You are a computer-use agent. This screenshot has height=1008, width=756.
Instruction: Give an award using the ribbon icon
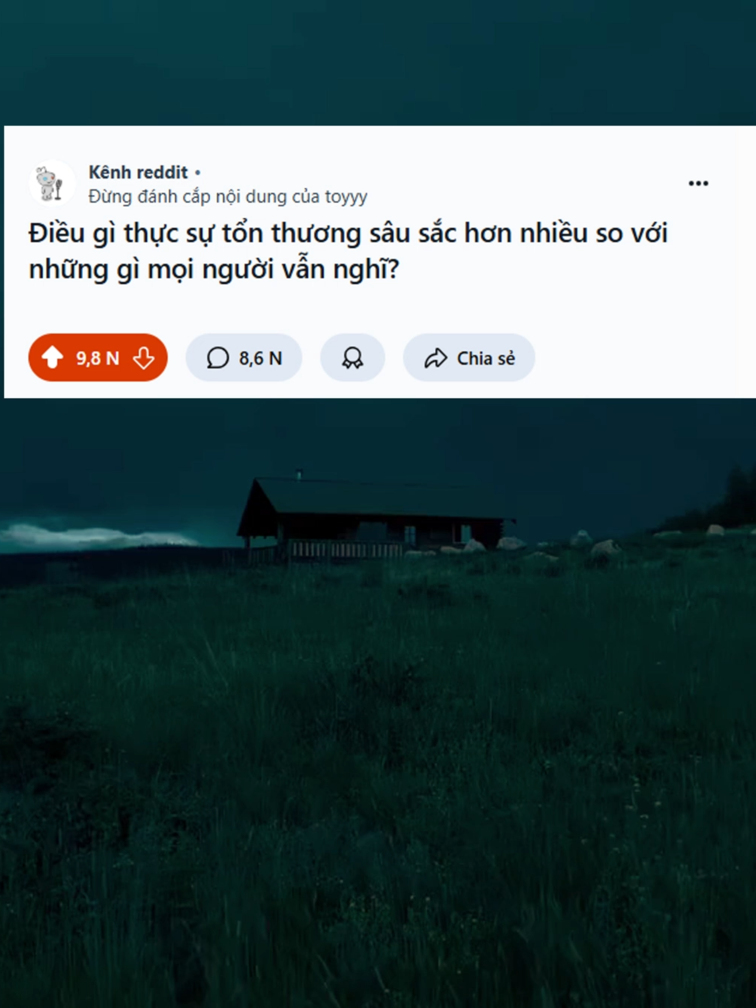tap(352, 358)
